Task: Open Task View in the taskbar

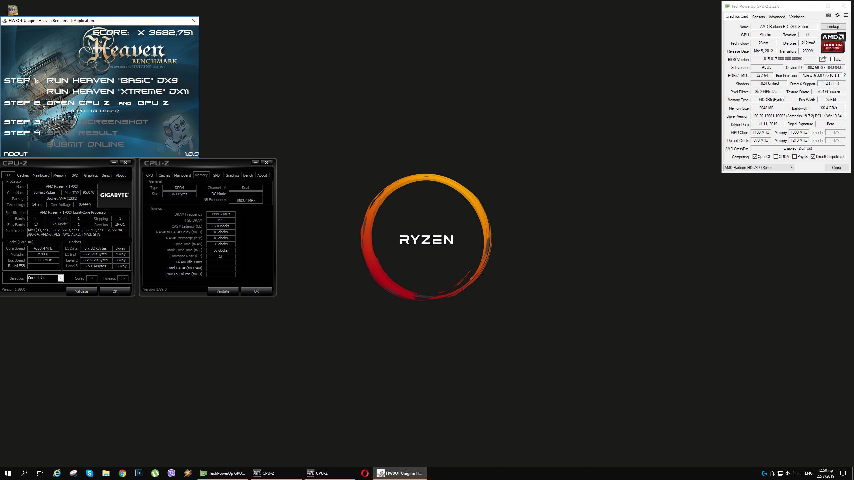Action: coord(40,473)
